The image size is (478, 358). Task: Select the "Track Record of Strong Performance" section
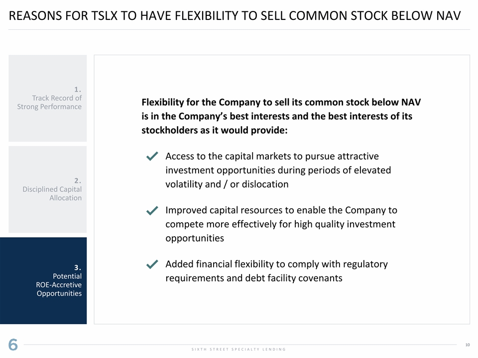(x=48, y=98)
